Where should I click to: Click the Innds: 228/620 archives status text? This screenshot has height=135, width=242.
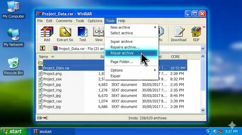(147, 118)
